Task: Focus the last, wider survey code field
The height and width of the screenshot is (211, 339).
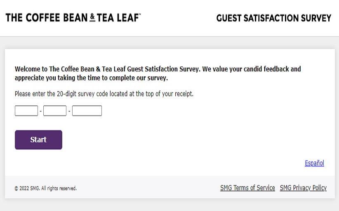Action: coord(87,111)
